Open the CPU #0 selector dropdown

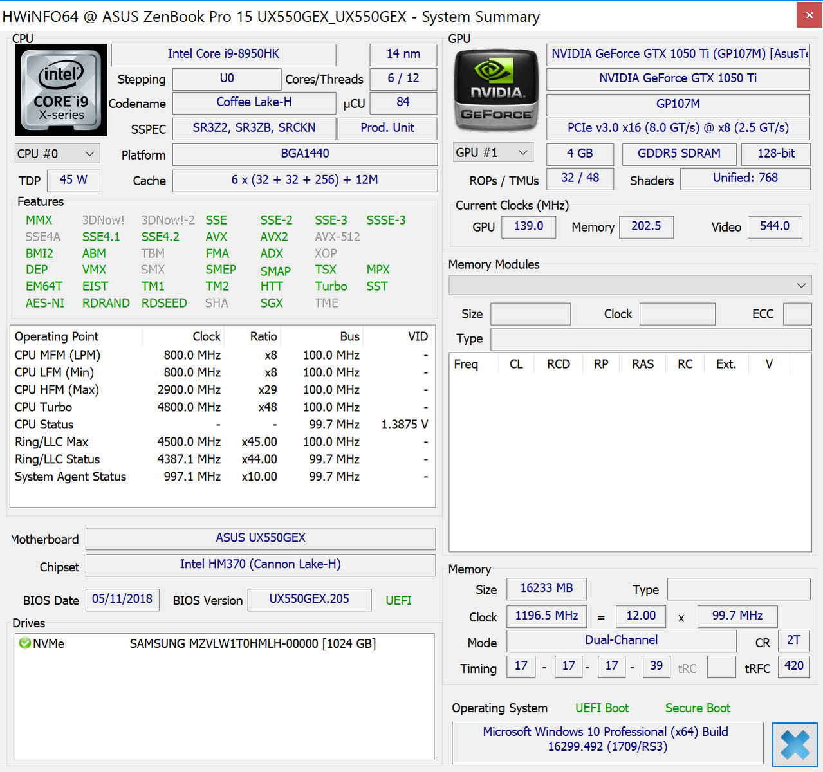pos(57,154)
